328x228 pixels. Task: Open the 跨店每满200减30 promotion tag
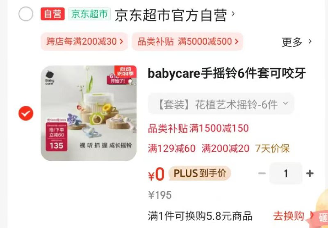(84, 41)
